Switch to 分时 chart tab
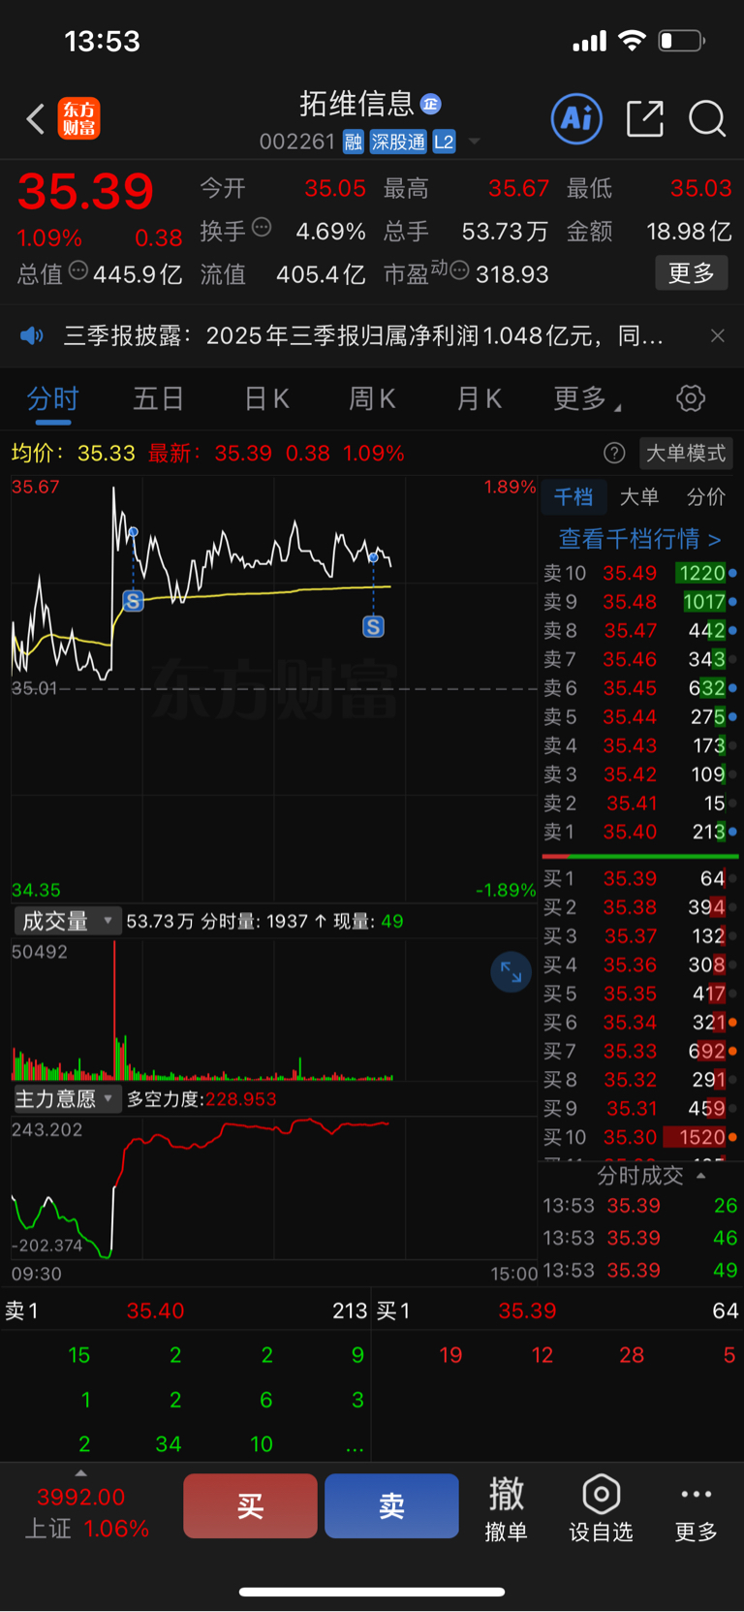 pos(52,398)
